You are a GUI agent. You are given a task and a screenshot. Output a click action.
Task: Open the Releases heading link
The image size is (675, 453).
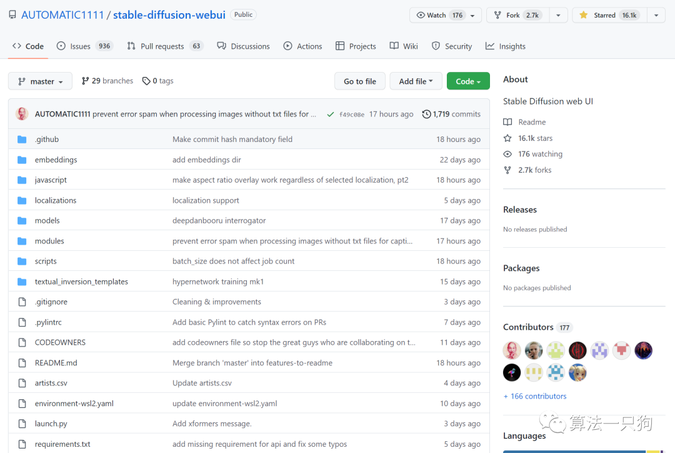(x=520, y=210)
